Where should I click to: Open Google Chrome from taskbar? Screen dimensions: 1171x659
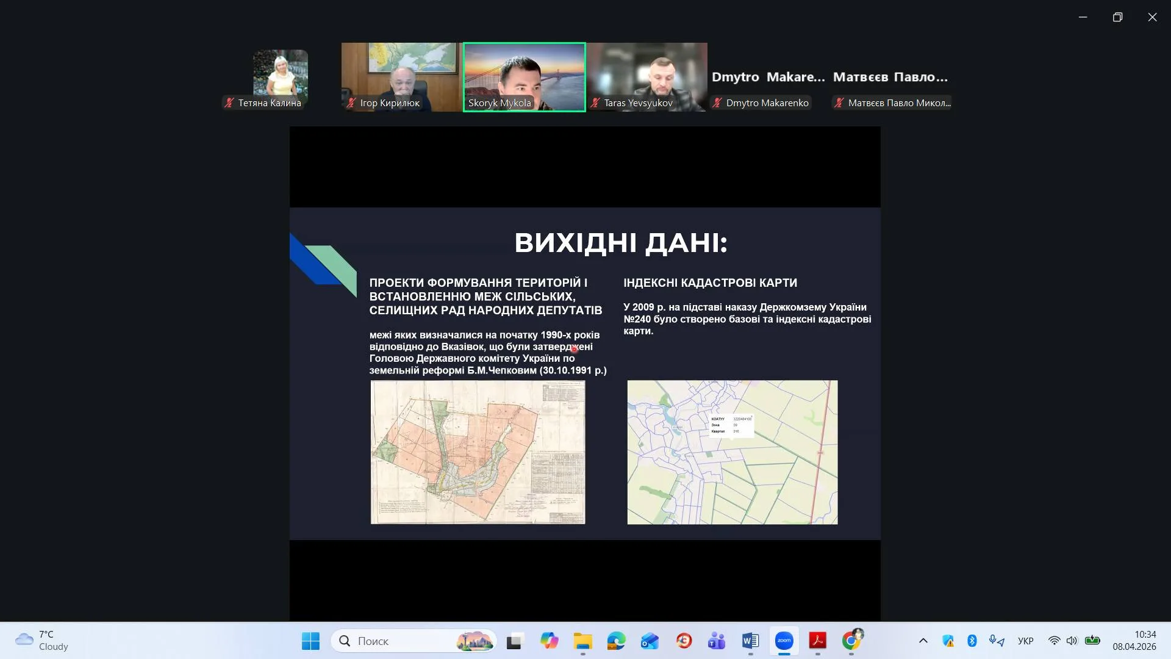[x=851, y=641]
